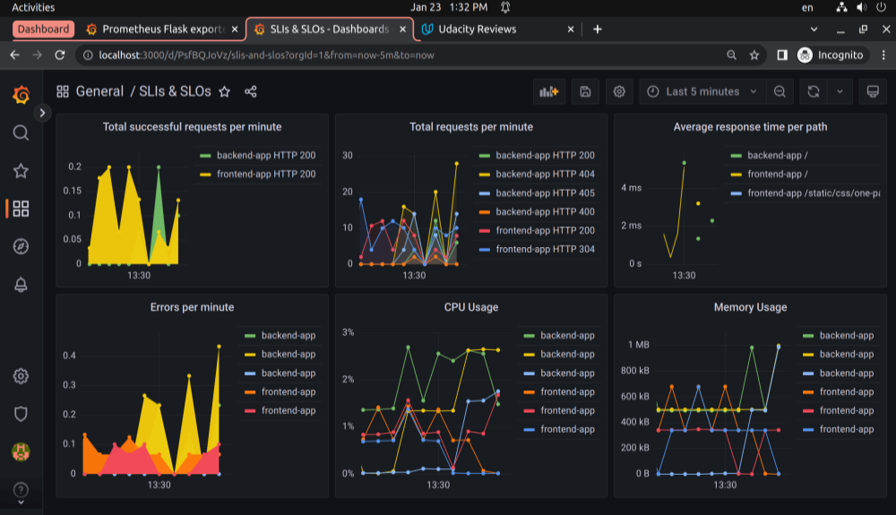This screenshot has height=515, width=896.
Task: Save the dashboard with the disk icon
Action: click(585, 91)
